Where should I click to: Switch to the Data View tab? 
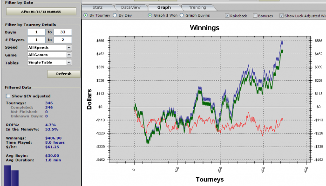point(131,7)
